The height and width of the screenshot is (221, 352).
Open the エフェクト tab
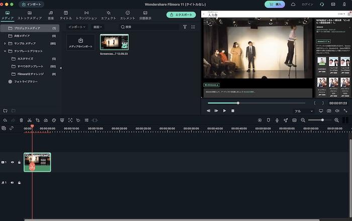(109, 15)
